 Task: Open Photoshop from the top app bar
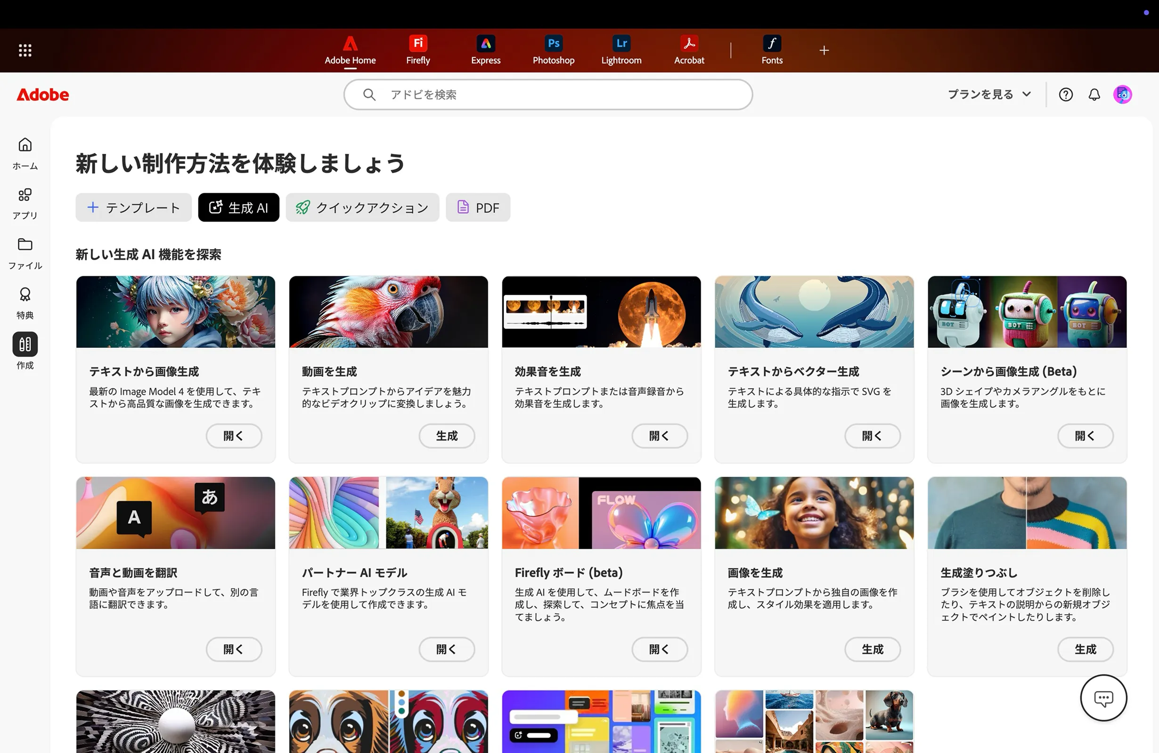(553, 50)
